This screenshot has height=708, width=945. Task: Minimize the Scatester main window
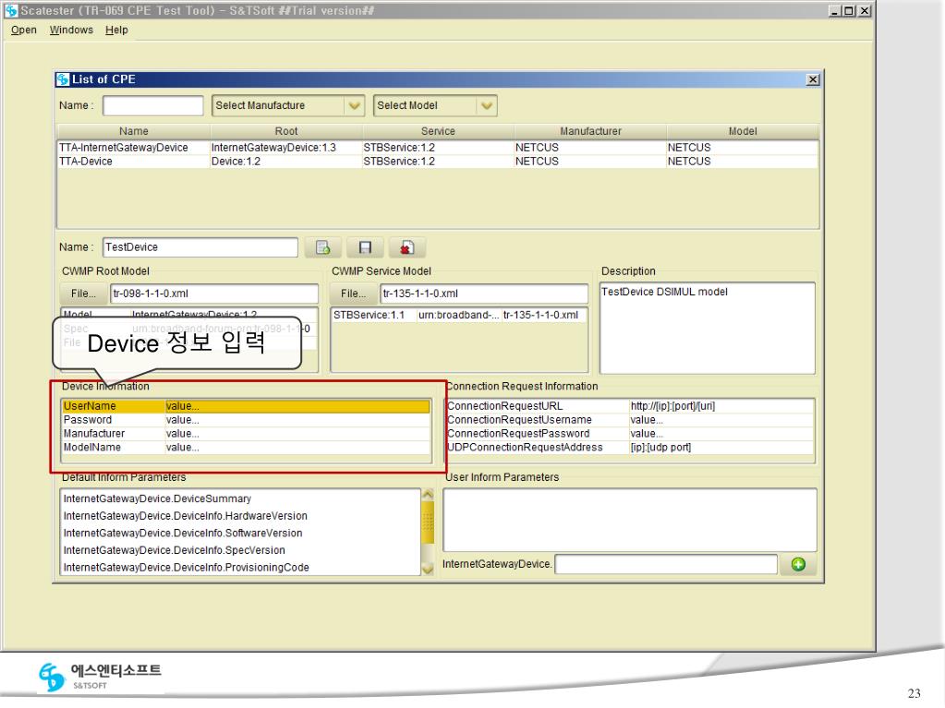[835, 11]
